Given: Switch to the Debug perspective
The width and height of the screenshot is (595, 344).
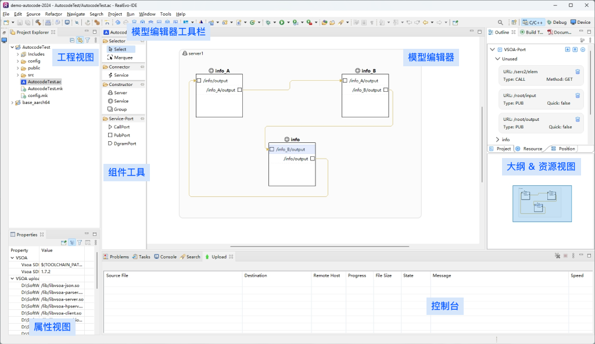Looking at the screenshot, I should [557, 23].
